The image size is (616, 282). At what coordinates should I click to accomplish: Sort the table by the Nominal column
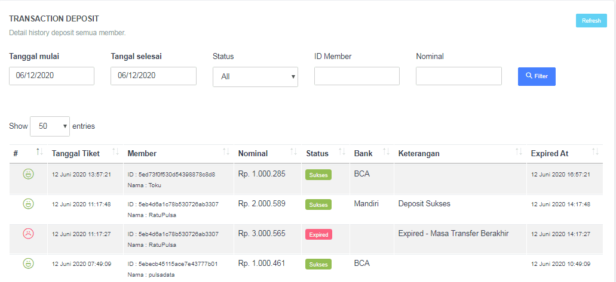[x=293, y=153]
